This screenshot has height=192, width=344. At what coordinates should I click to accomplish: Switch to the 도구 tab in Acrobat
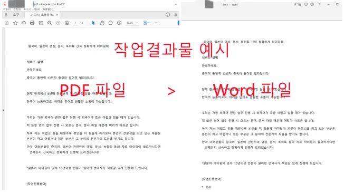coord(16,15)
